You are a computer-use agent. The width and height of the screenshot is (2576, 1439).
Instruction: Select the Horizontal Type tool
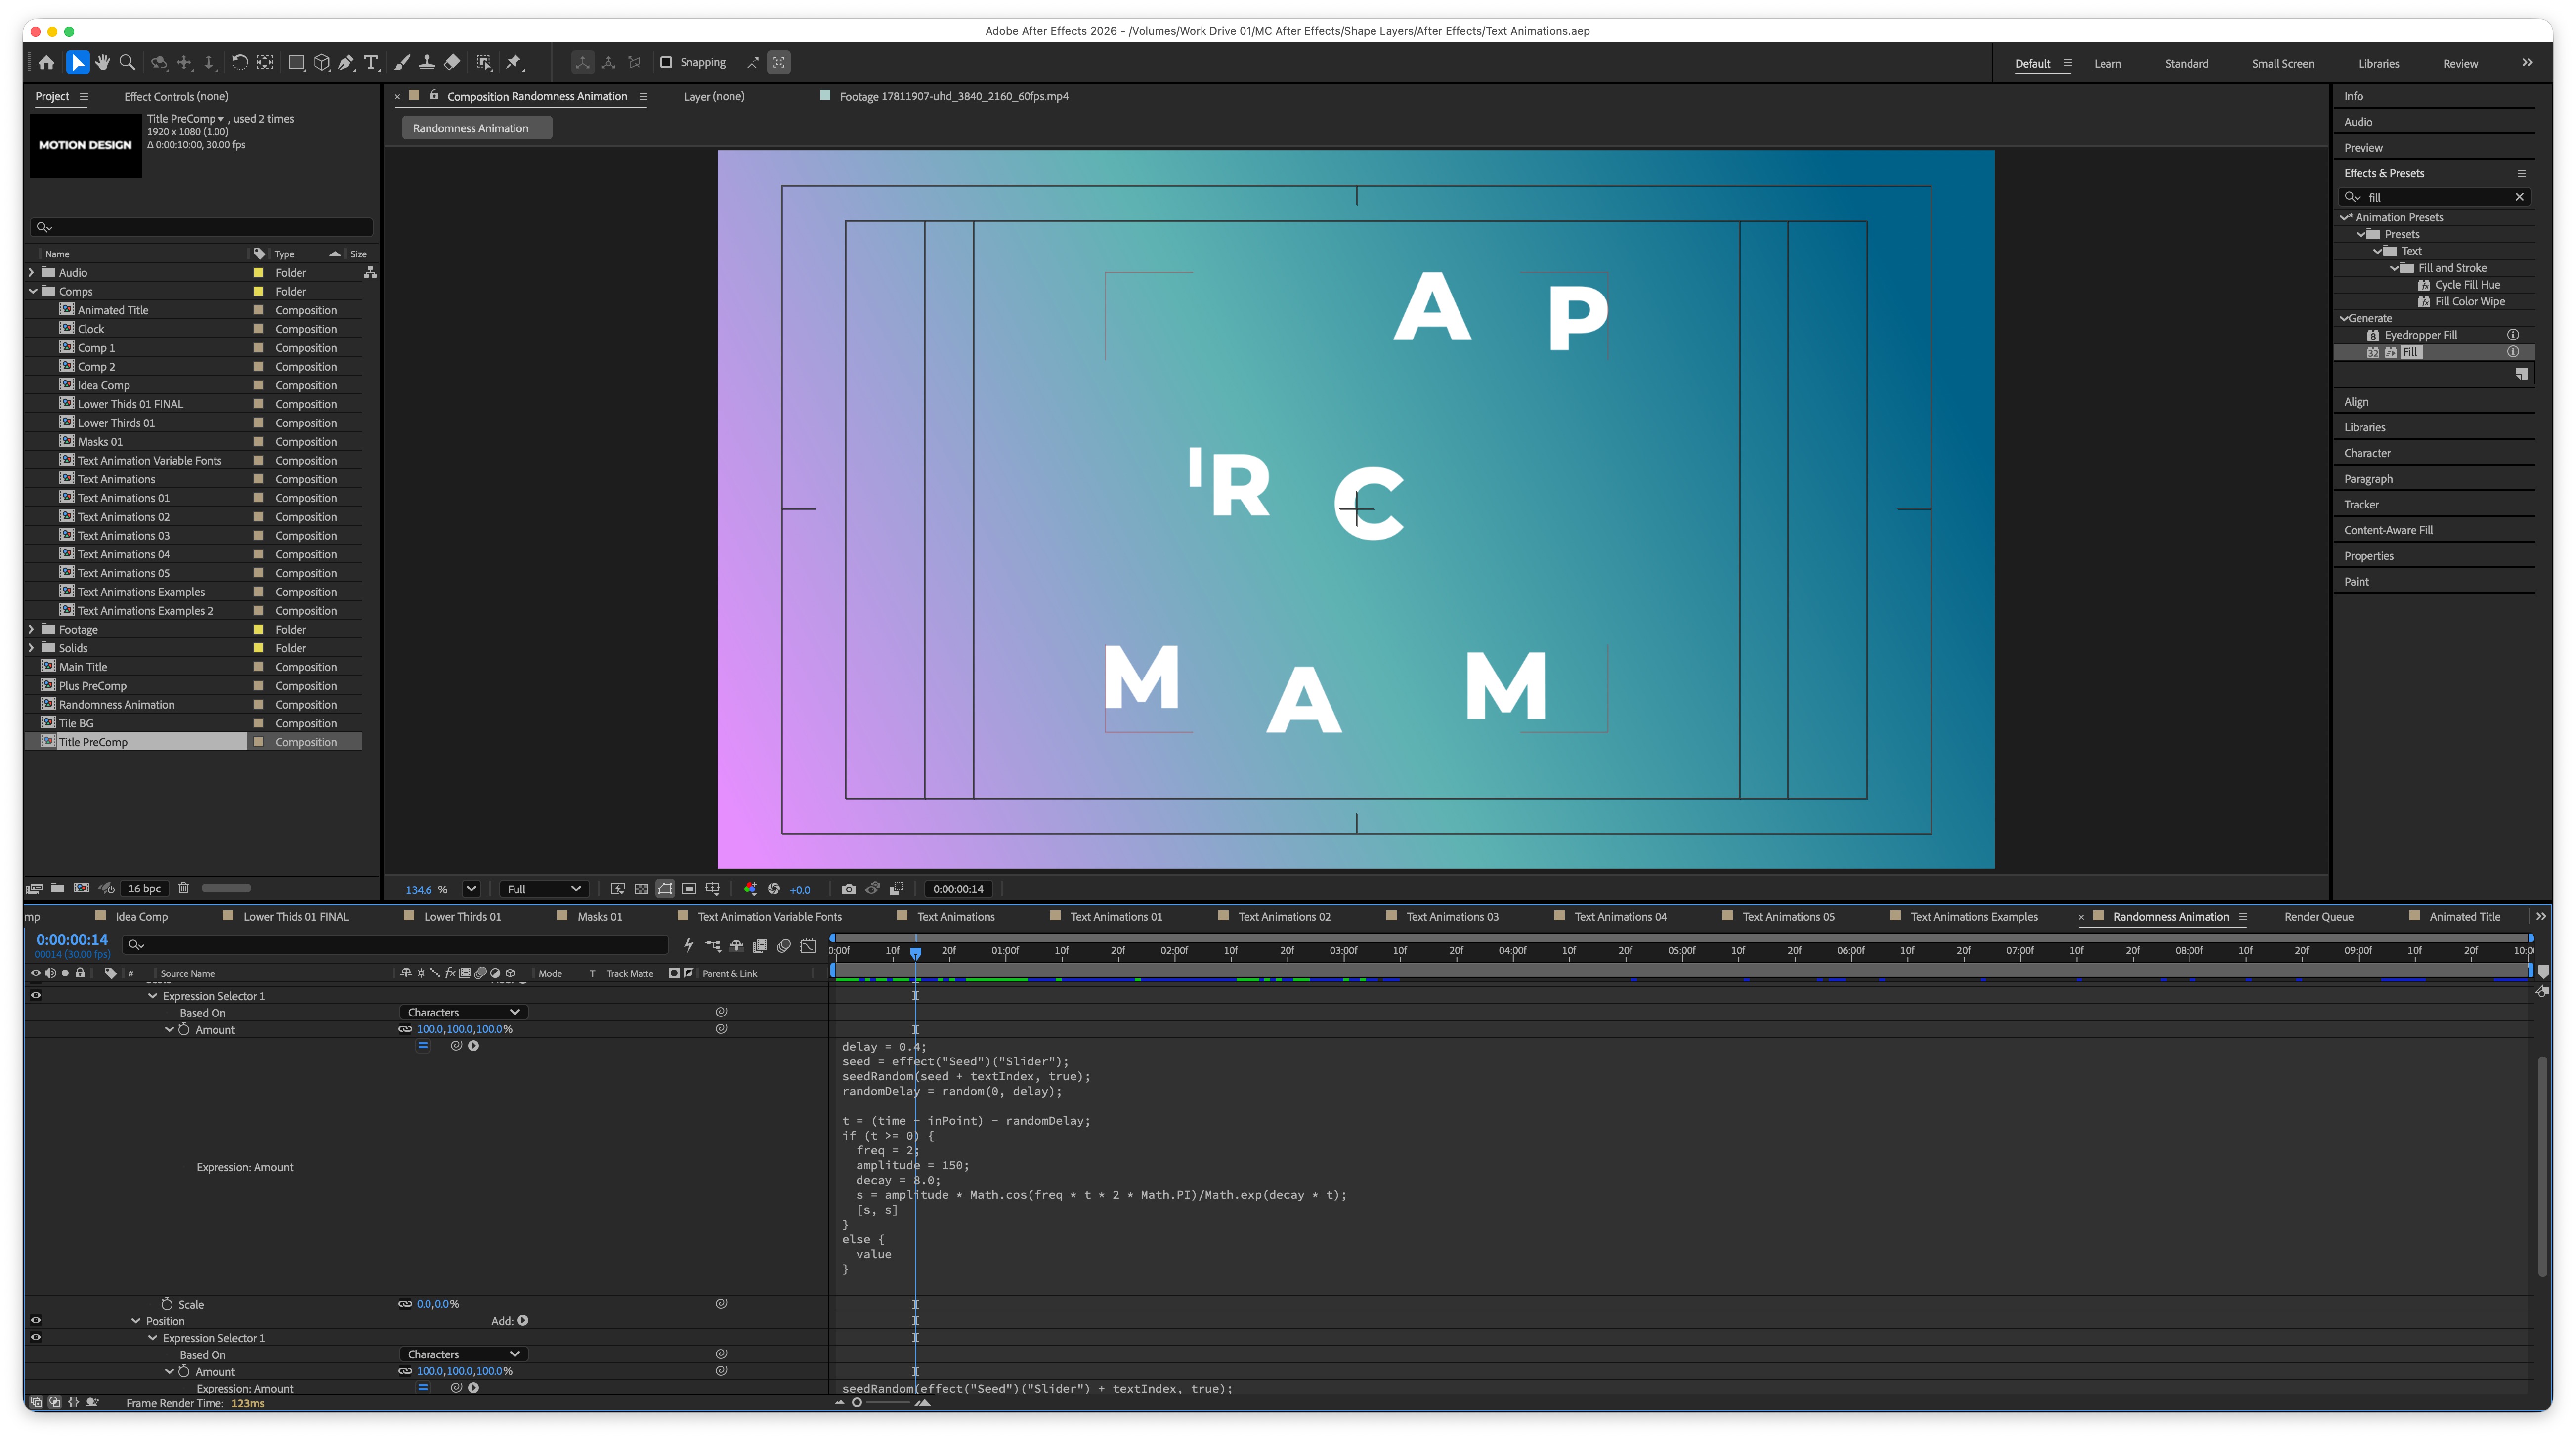(x=371, y=62)
